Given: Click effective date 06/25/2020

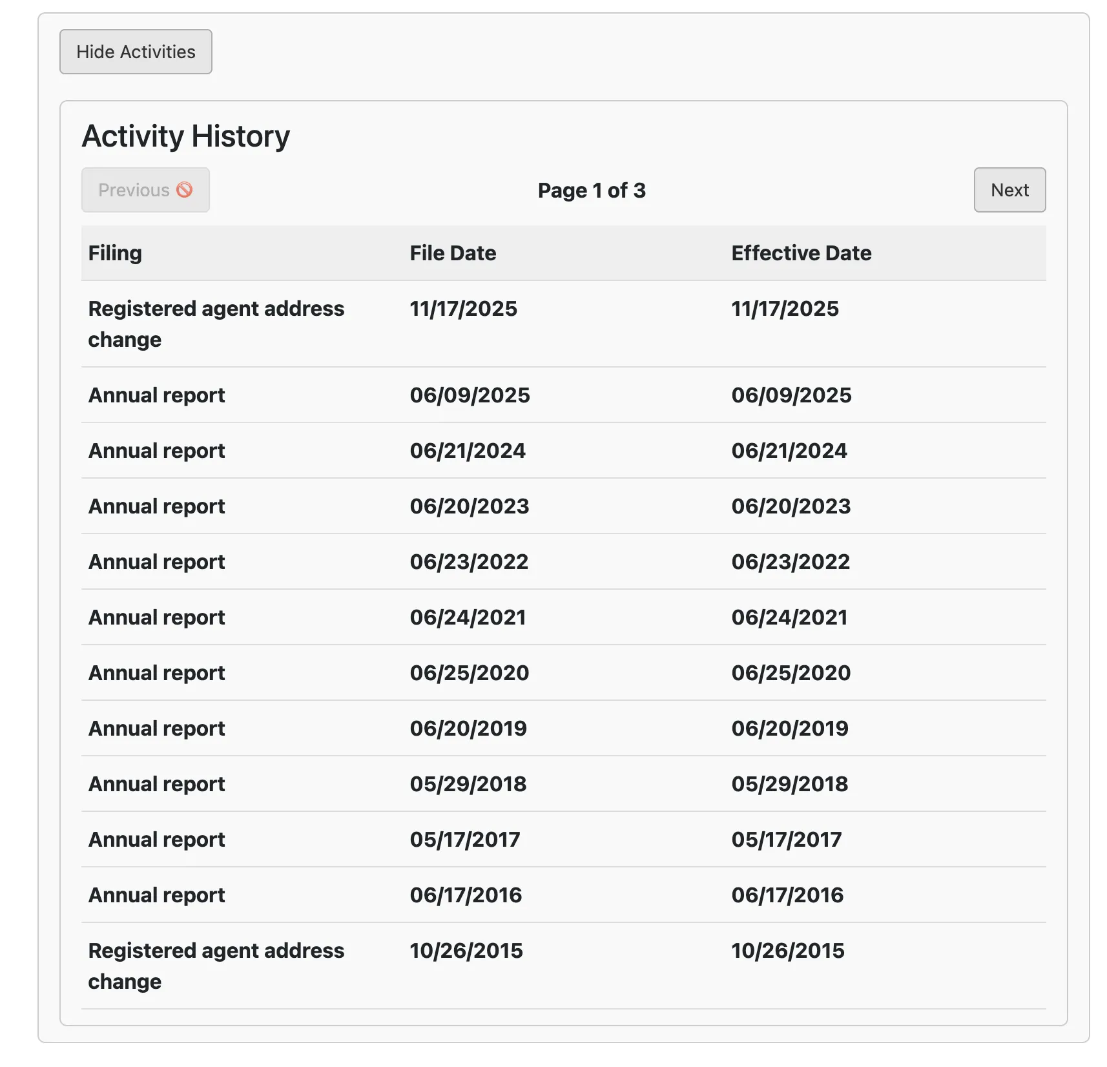Looking at the screenshot, I should 791,673.
